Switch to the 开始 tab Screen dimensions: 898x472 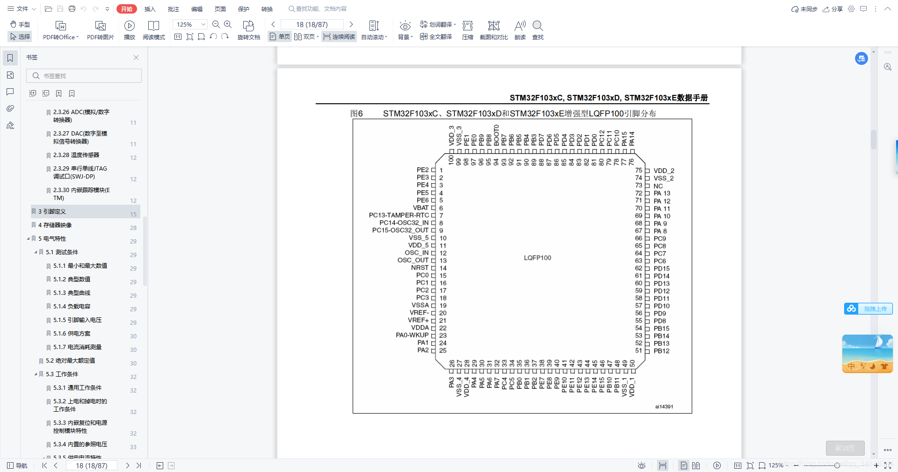(x=127, y=9)
